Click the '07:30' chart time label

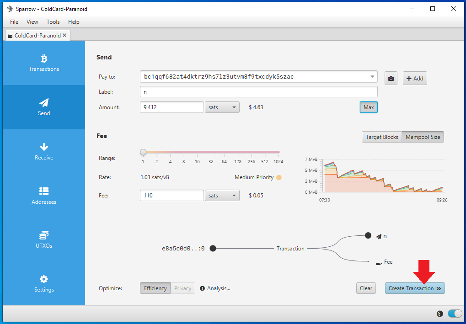(325, 200)
